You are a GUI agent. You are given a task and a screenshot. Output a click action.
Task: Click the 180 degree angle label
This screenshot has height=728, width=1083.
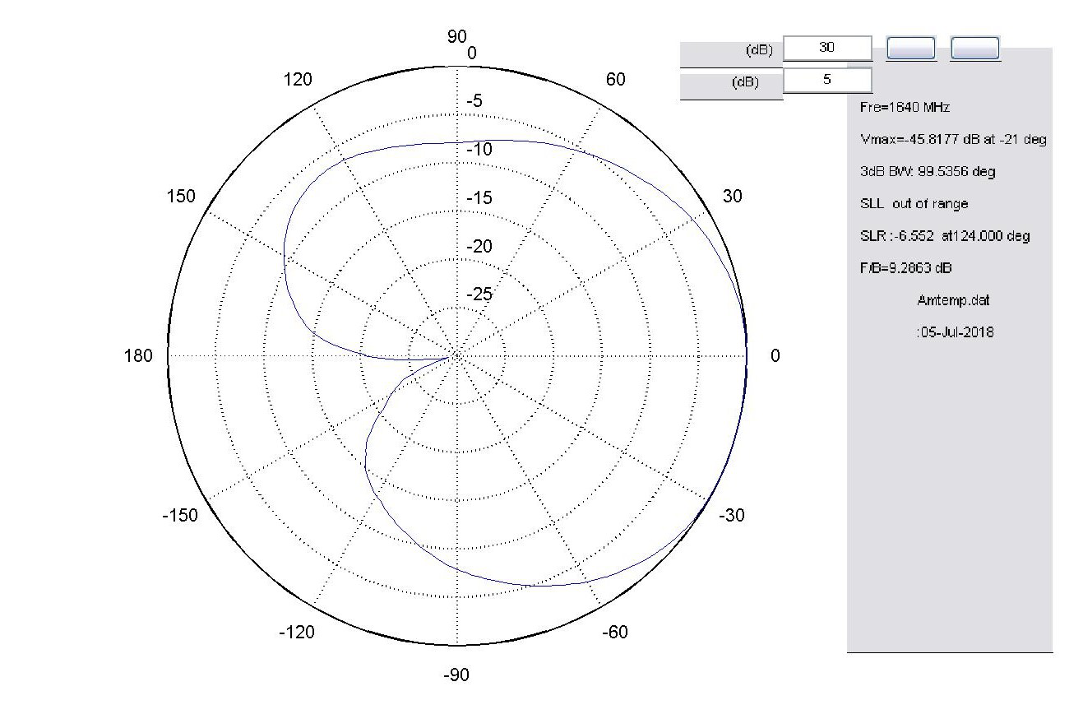[x=138, y=356]
